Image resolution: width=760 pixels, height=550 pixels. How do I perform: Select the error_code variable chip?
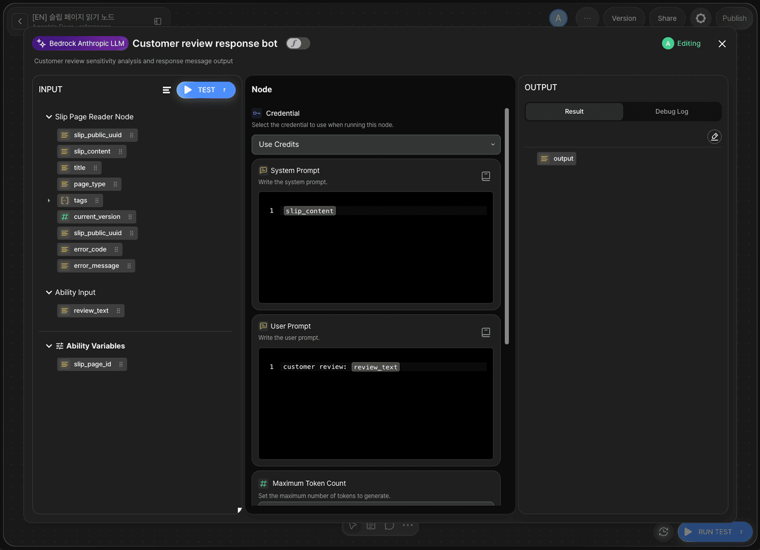point(89,249)
